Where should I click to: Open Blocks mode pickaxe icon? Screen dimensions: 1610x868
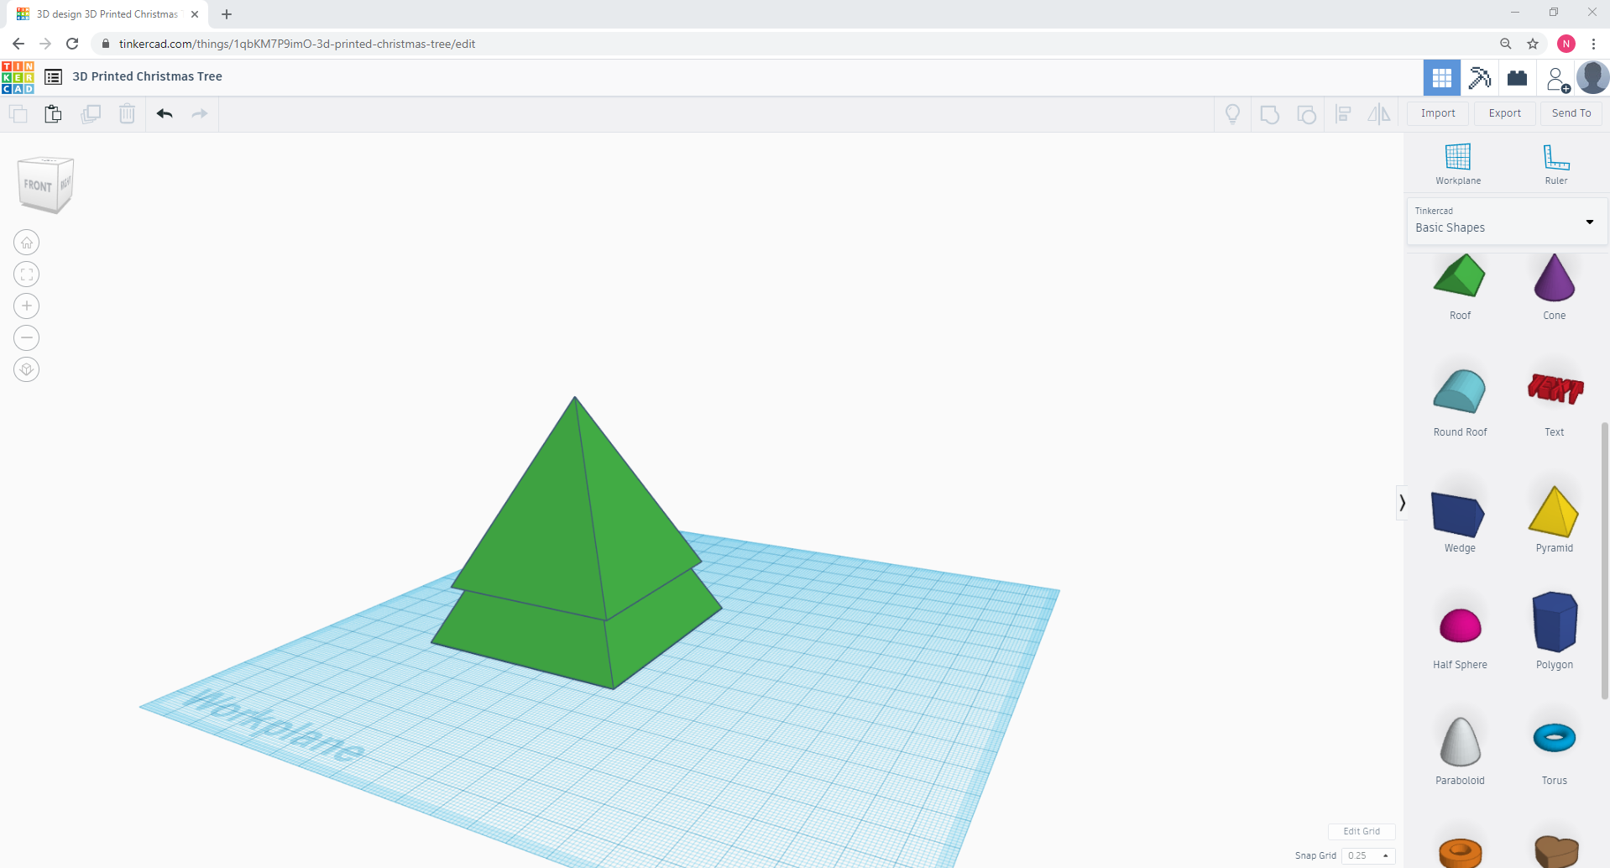coord(1480,78)
